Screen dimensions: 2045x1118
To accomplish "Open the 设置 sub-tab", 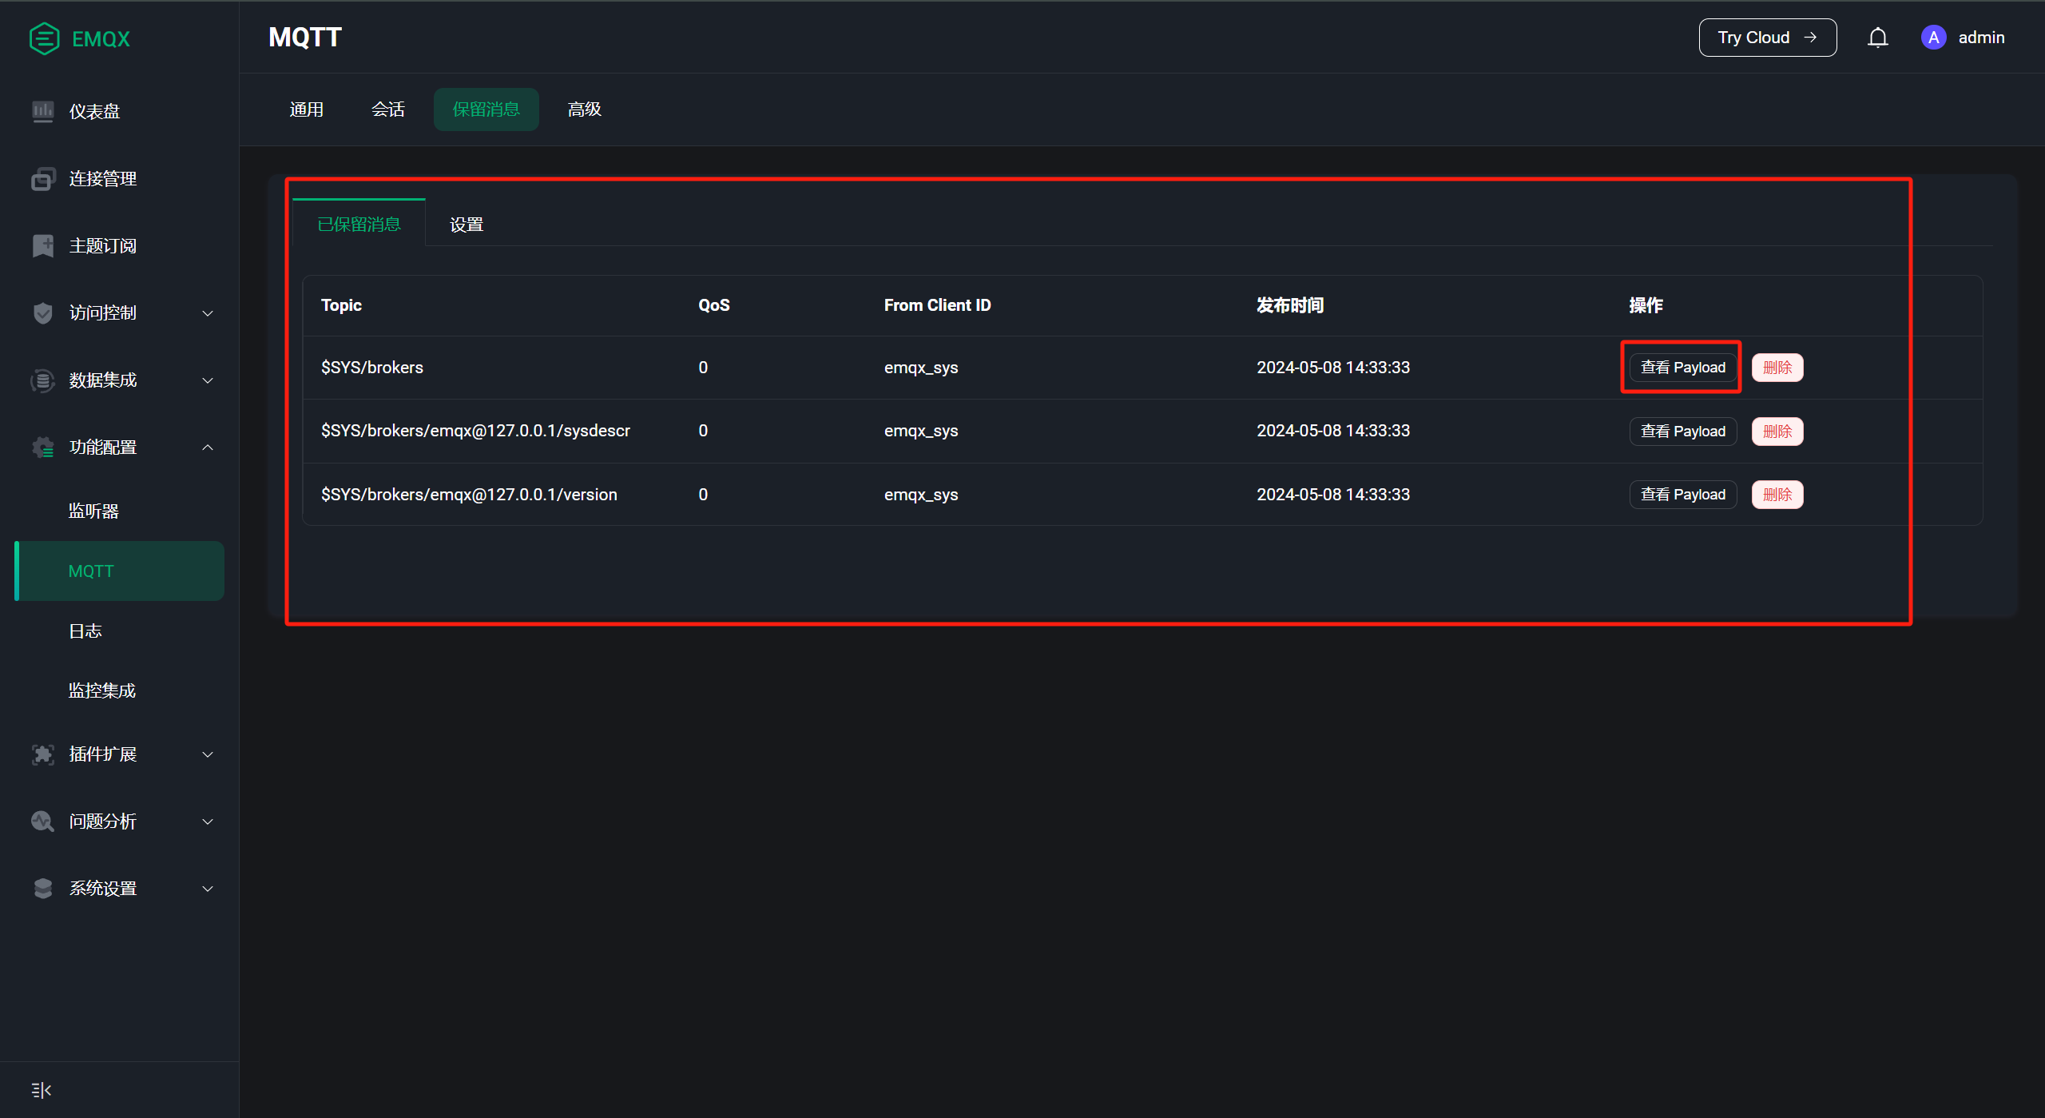I will pos(467,225).
